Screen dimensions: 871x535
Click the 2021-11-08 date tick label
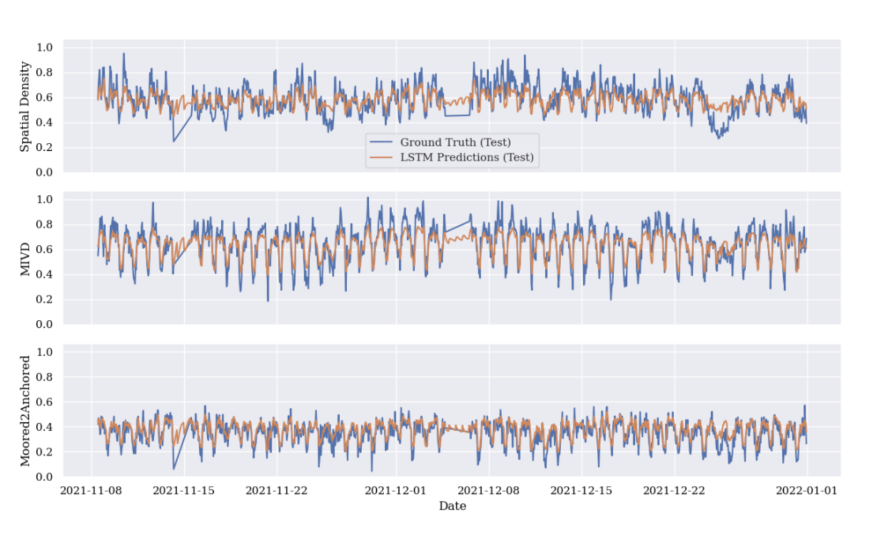pyautogui.click(x=91, y=491)
